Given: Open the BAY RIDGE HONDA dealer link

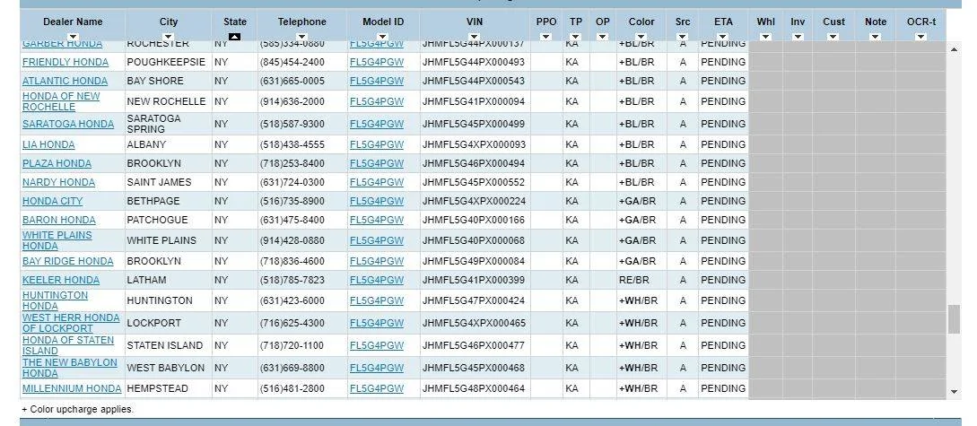Looking at the screenshot, I should pyautogui.click(x=68, y=261).
